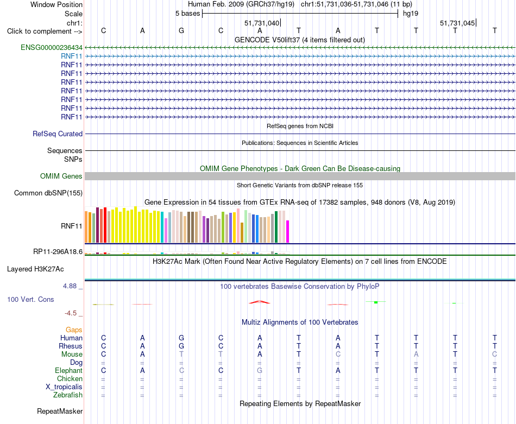Open the Layered H3K27Ac track label
The image size is (516, 424).
(35, 269)
